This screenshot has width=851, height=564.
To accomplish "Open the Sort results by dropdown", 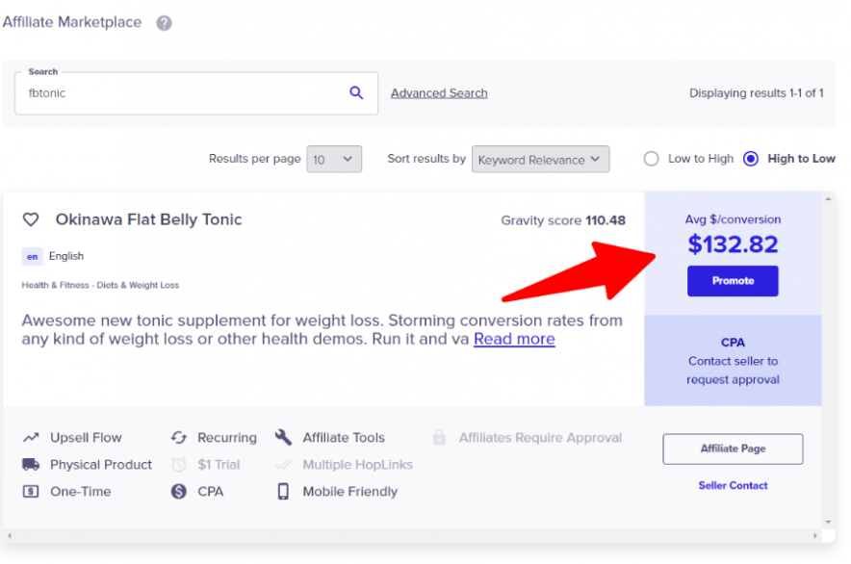I will point(540,160).
